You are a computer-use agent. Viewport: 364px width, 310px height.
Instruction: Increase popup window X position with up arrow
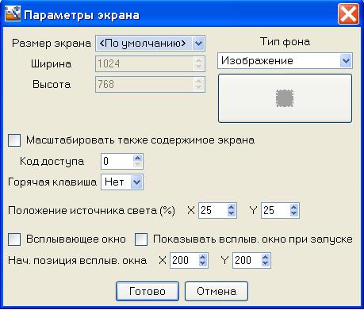pyautogui.click(x=202, y=257)
